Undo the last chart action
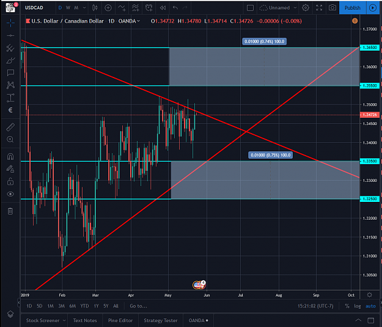The width and height of the screenshot is (382, 327). click(175, 8)
